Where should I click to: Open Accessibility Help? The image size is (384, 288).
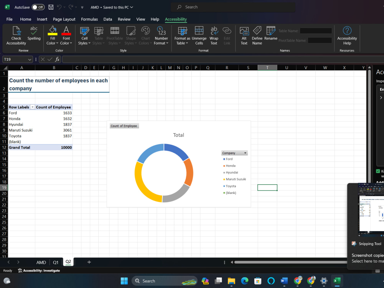tap(347, 35)
